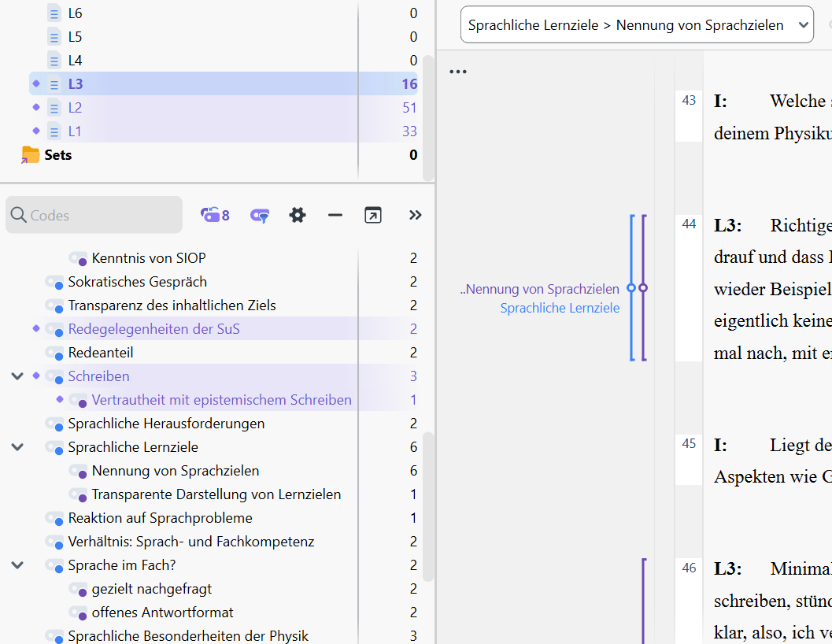This screenshot has width=832, height=644.
Task: Click document icon of L6
Action: coord(54,13)
